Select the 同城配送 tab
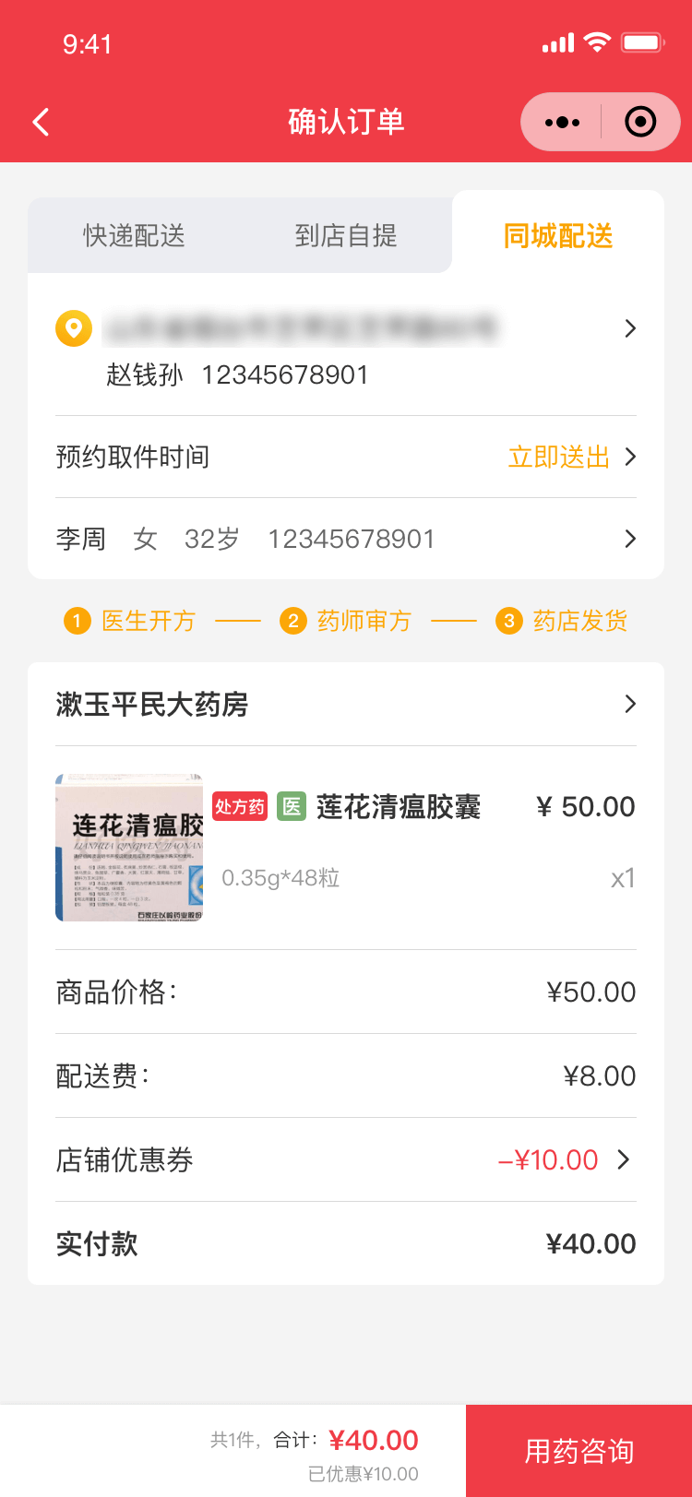The height and width of the screenshot is (1497, 692). [558, 236]
